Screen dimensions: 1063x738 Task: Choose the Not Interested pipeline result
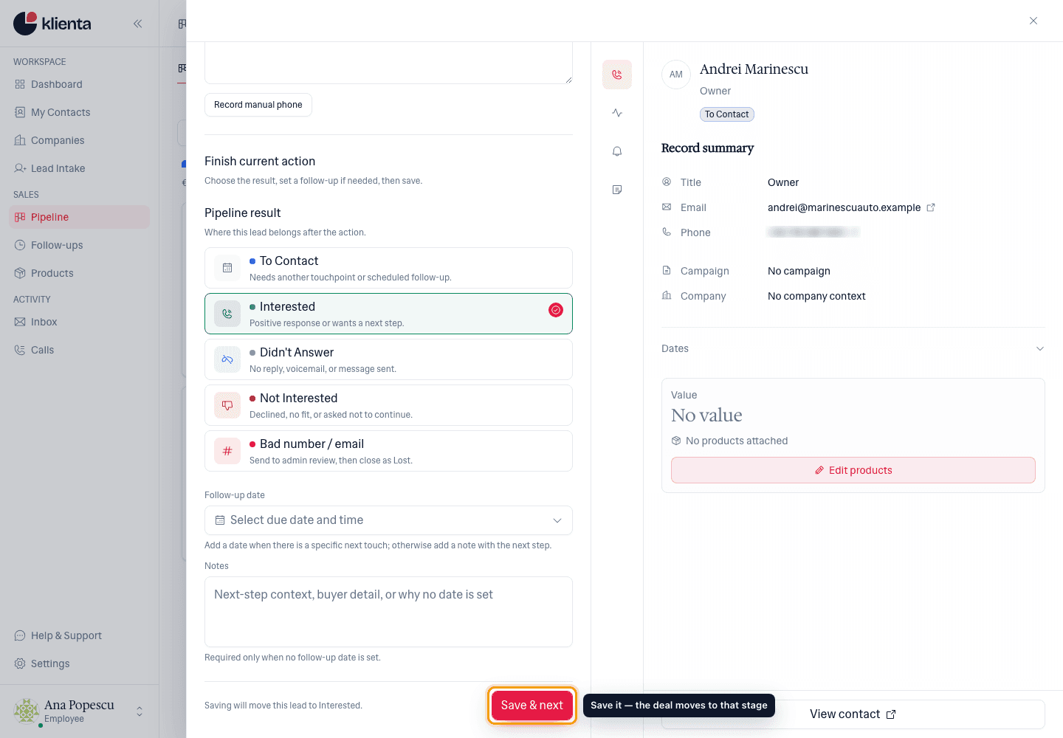[x=388, y=405]
